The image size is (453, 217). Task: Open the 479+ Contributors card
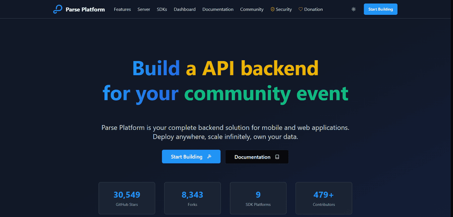324,198
